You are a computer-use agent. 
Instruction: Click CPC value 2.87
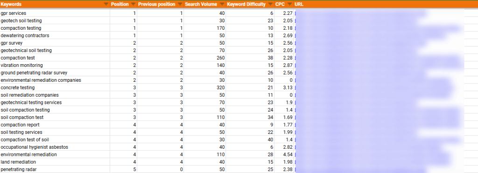(284, 65)
